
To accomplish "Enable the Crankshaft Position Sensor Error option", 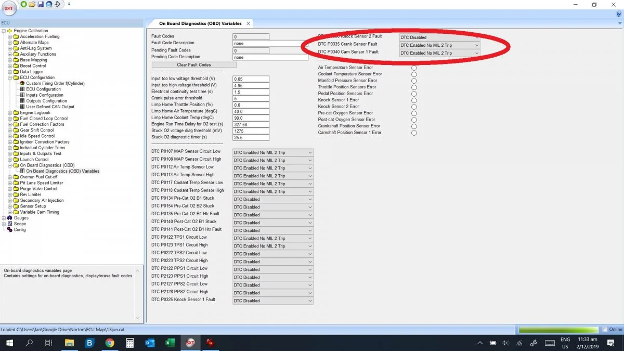I will (414, 126).
